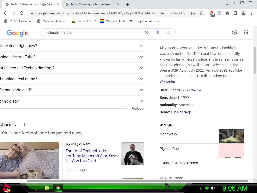The image size is (257, 193).
Task: Submit search with the magnifier icon
Action: tap(168, 33)
